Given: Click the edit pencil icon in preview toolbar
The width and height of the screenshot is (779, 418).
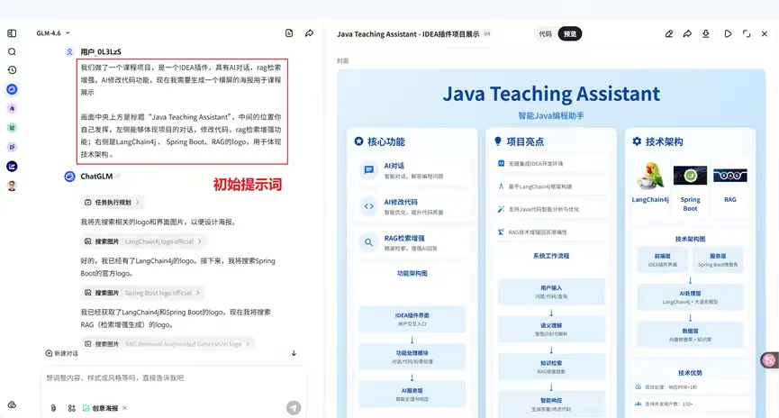Looking at the screenshot, I should click(x=669, y=34).
